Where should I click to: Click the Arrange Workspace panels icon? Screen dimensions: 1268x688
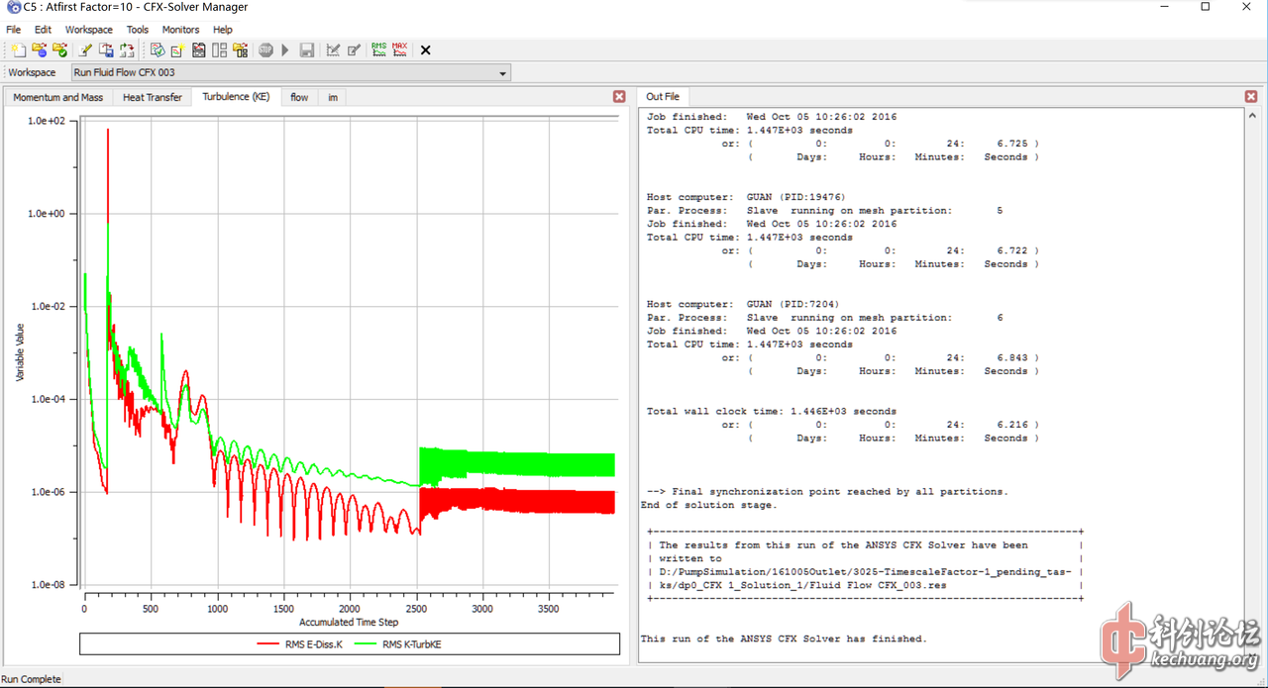tap(219, 49)
